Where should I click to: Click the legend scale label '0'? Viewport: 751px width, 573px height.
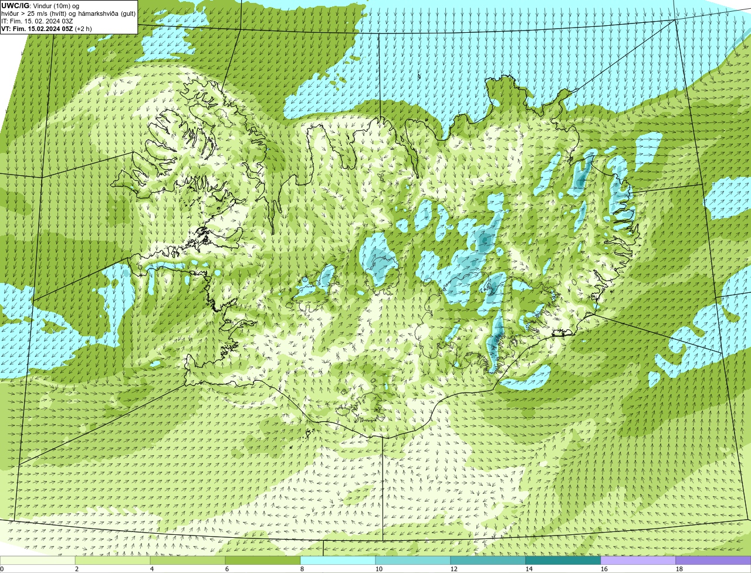tap(2, 569)
